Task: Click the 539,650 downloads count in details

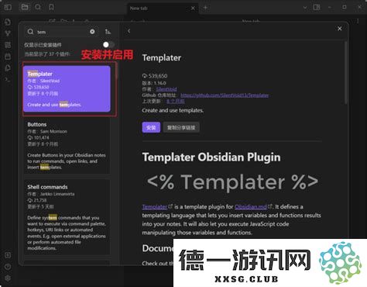Action: (155, 76)
